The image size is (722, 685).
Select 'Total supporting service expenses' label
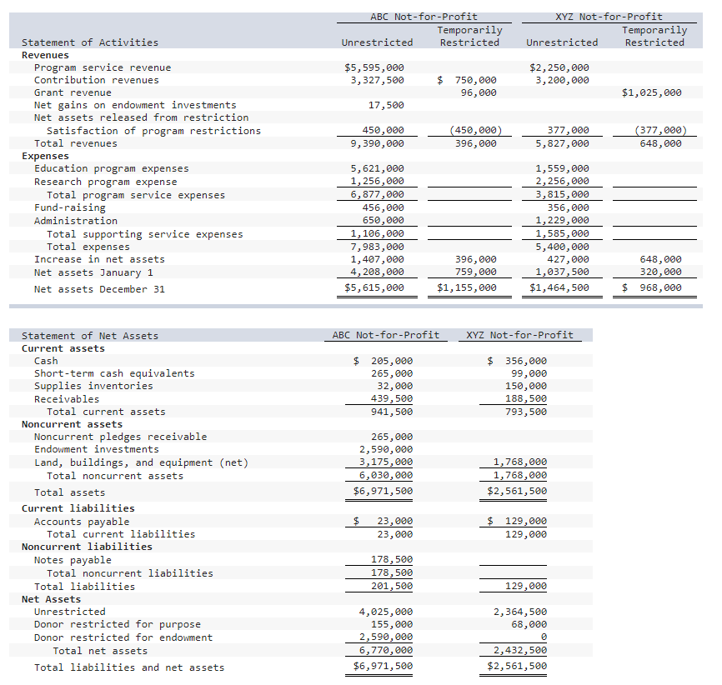coord(144,234)
